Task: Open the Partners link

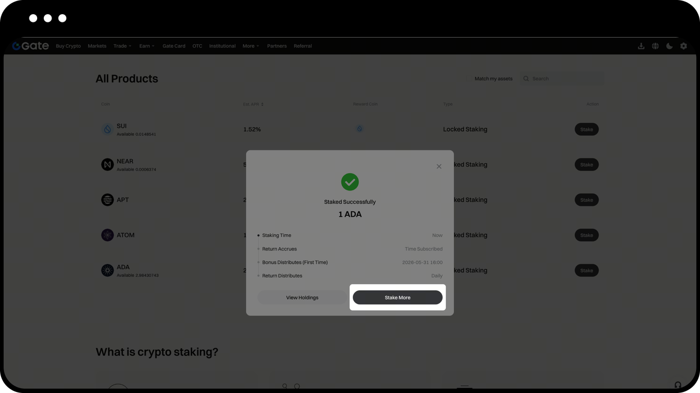Action: tap(277, 46)
